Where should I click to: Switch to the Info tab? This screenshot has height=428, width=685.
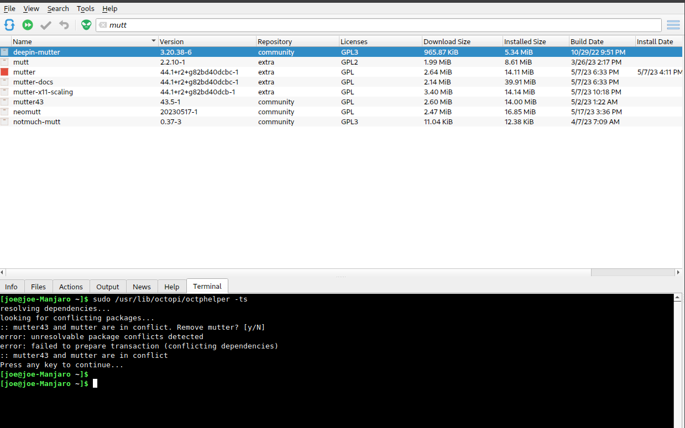click(x=11, y=287)
